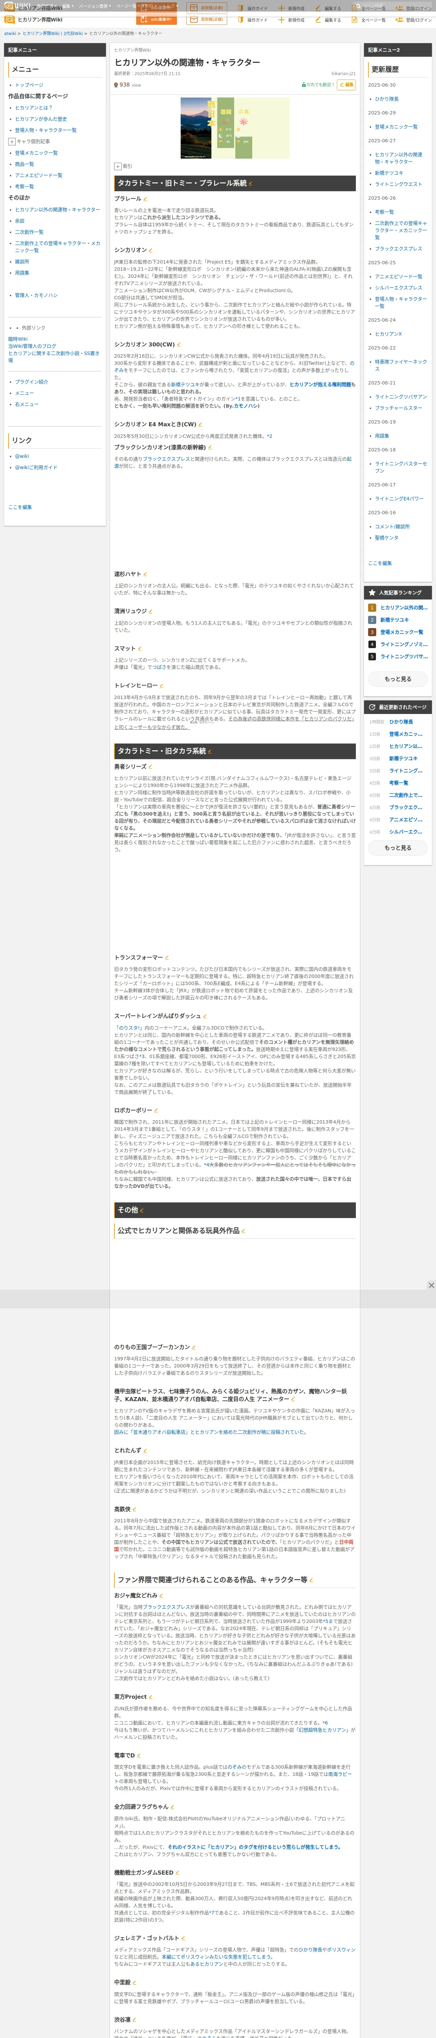Click the rank 1 badge in 人気記事ランキング
436x2038 pixels.
(x=372, y=608)
